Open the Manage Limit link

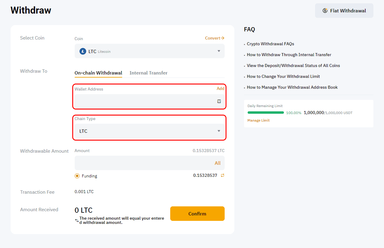259,120
